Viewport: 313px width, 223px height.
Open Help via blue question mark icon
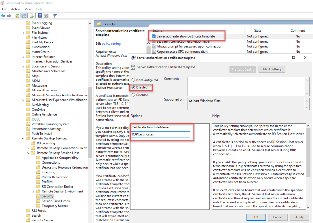point(40,16)
